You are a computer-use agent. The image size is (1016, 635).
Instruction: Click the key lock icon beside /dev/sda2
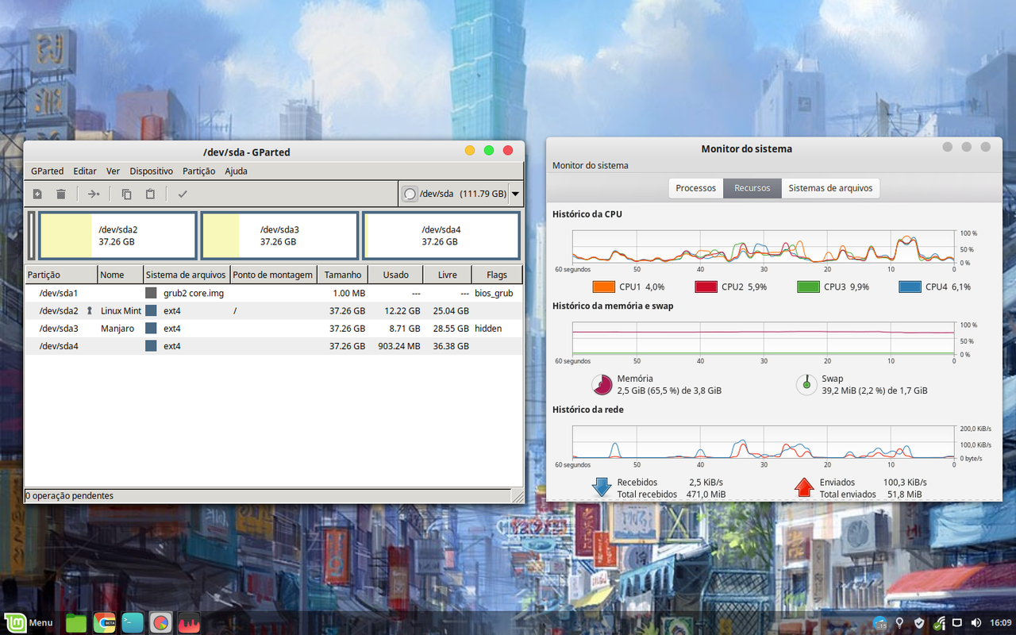pyautogui.click(x=90, y=311)
